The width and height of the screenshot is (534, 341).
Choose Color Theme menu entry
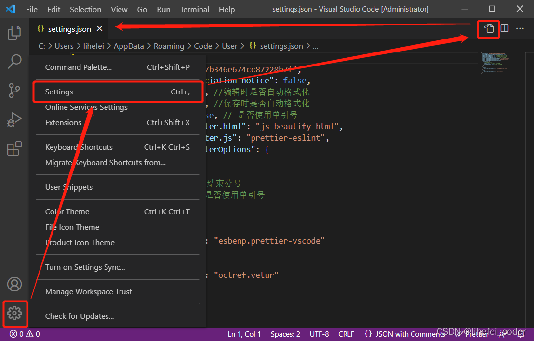118,211
